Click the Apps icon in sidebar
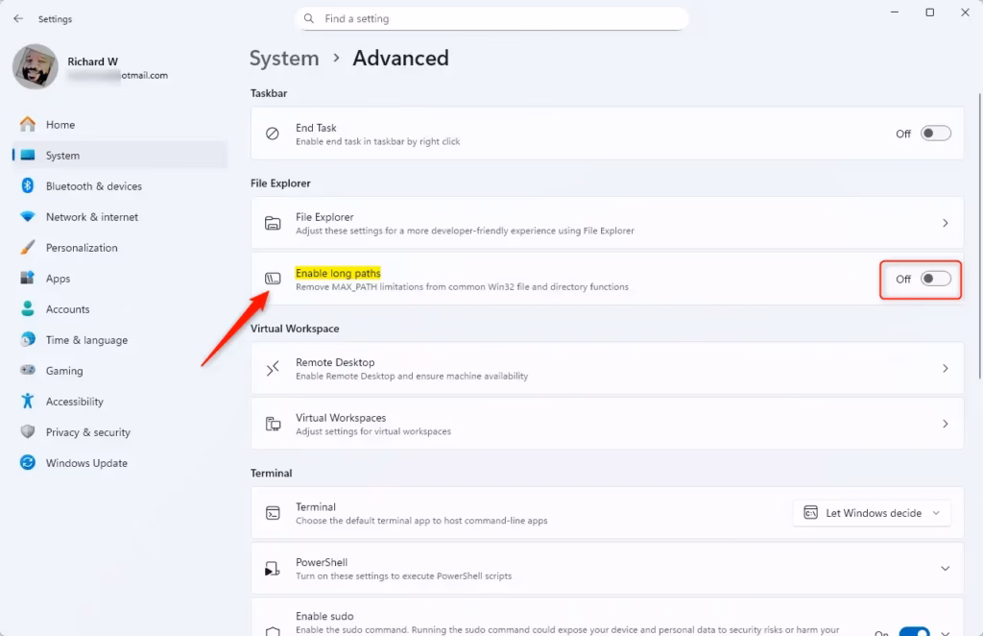Image resolution: width=983 pixels, height=636 pixels. (28, 278)
